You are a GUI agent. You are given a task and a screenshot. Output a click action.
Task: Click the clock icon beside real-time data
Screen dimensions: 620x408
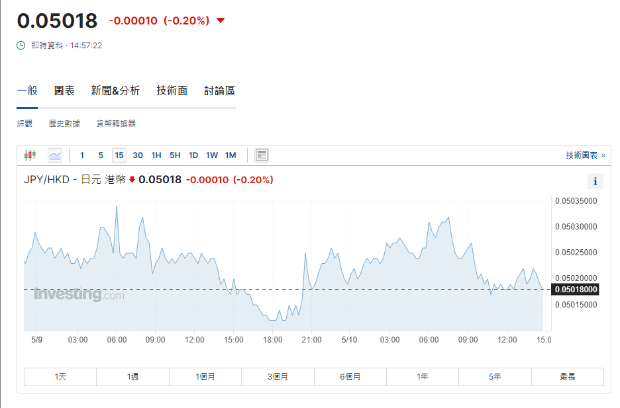(21, 46)
